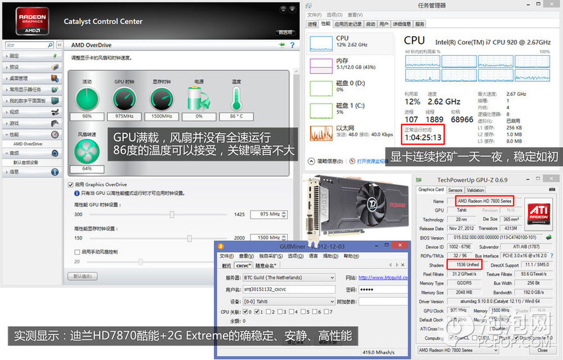
Task: Open the btcguild website link in GUIMiner
Action: coord(383,278)
